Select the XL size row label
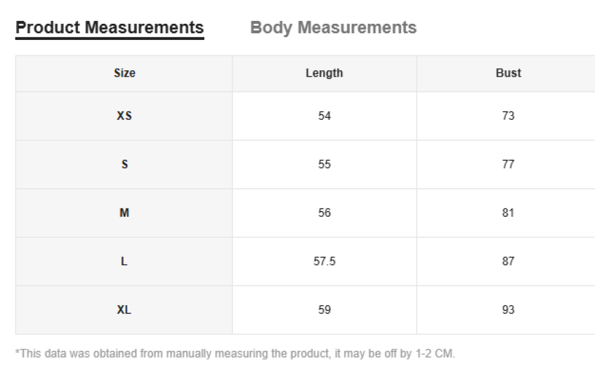 [124, 310]
